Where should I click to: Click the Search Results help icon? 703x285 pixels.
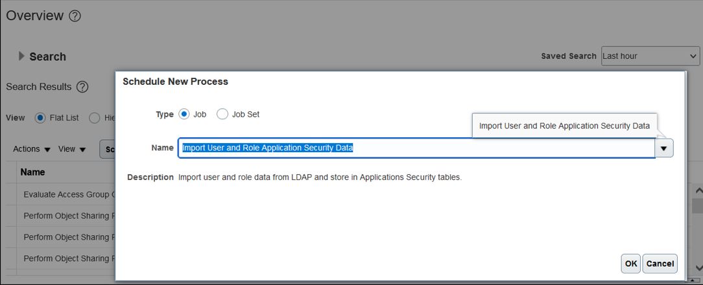82,87
